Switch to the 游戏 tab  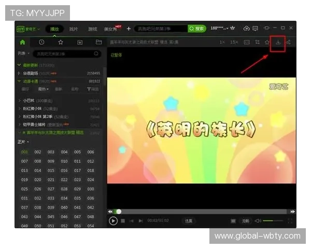click(92, 29)
